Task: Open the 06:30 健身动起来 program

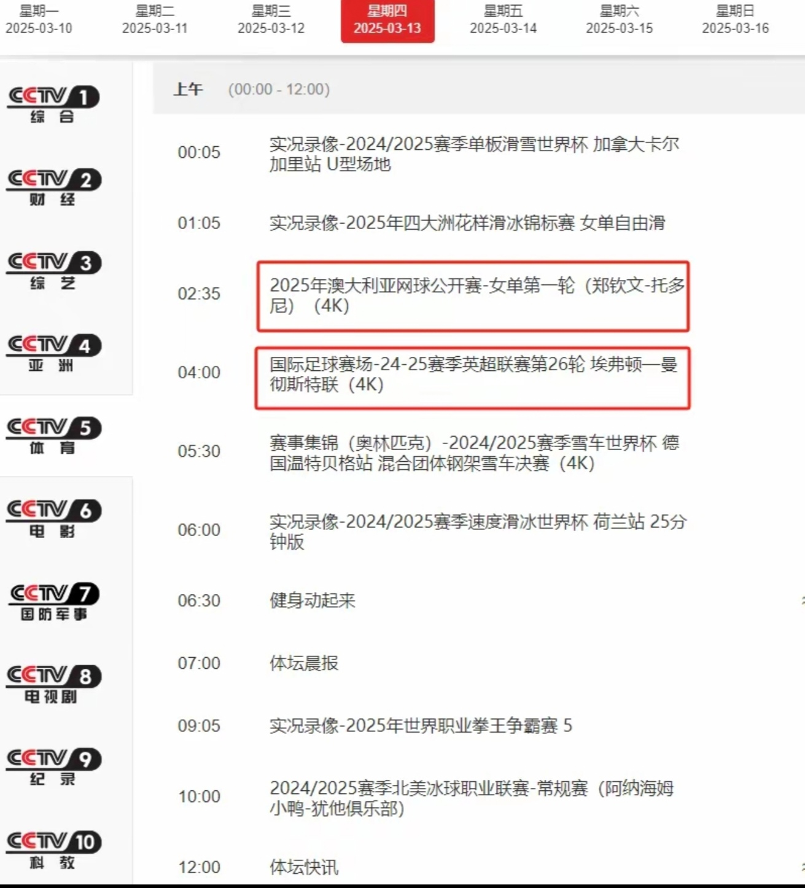Action: 312,600
